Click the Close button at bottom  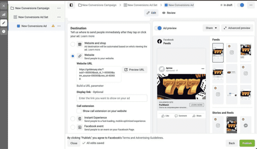coord(74,143)
